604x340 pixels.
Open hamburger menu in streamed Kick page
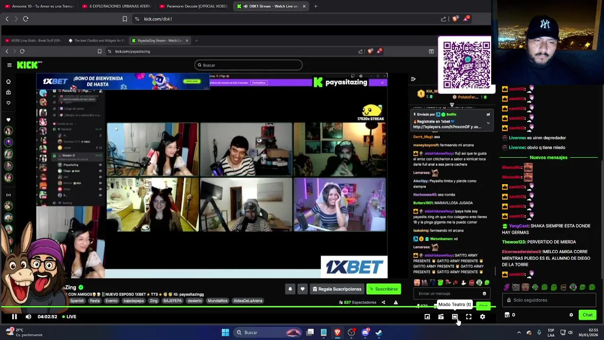pos(9,65)
